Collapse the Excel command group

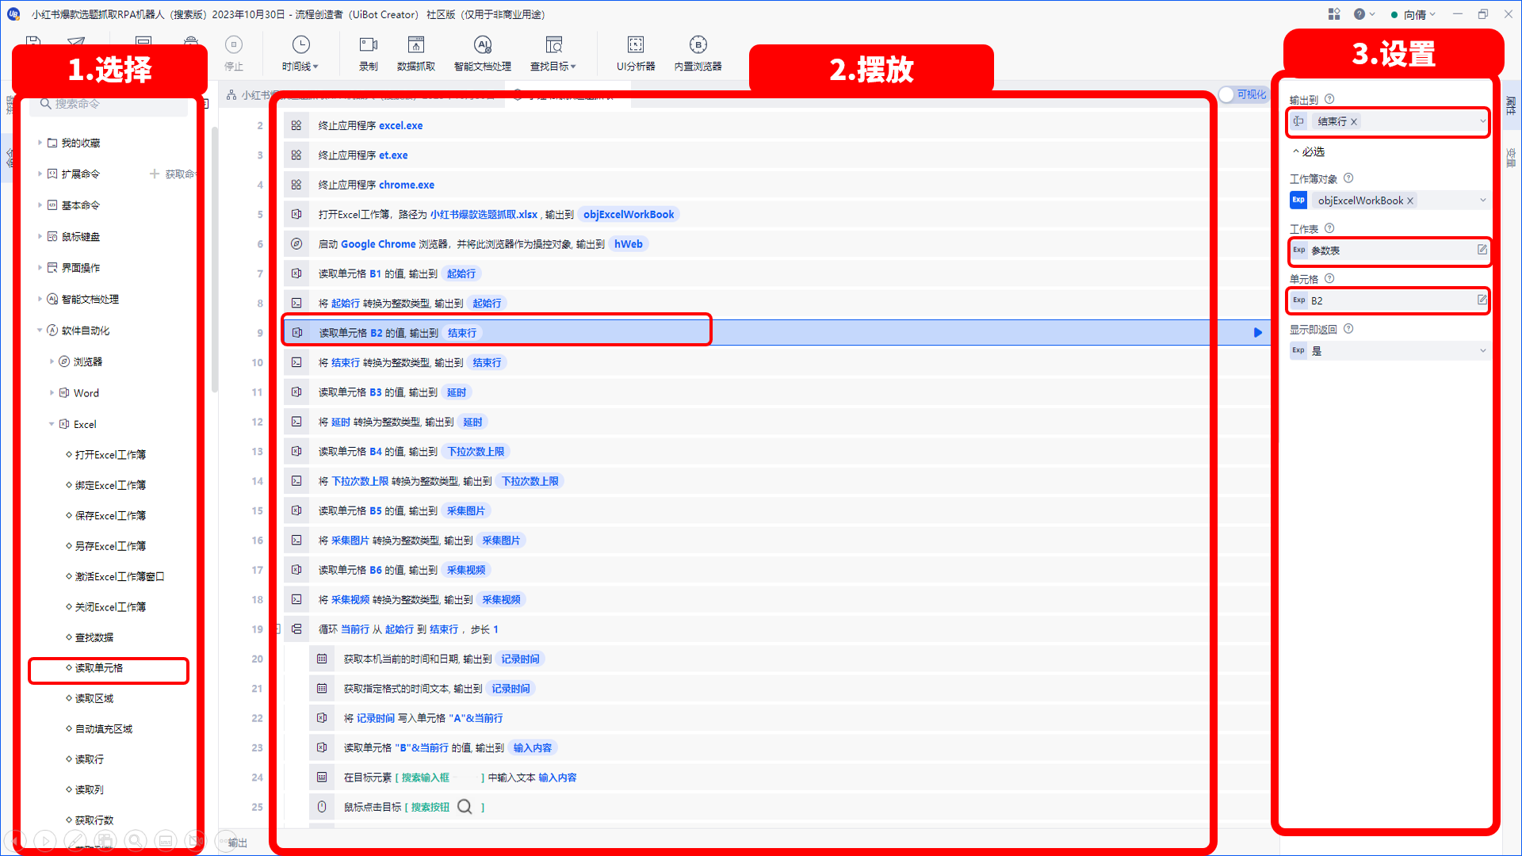52,424
